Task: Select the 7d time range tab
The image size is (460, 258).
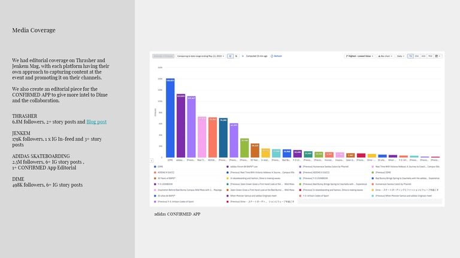Action: (410, 56)
